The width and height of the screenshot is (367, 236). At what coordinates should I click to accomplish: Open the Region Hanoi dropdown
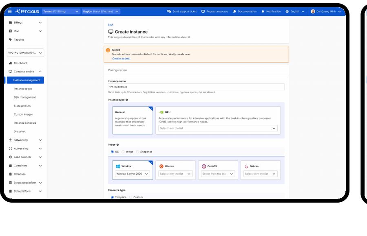(x=101, y=11)
